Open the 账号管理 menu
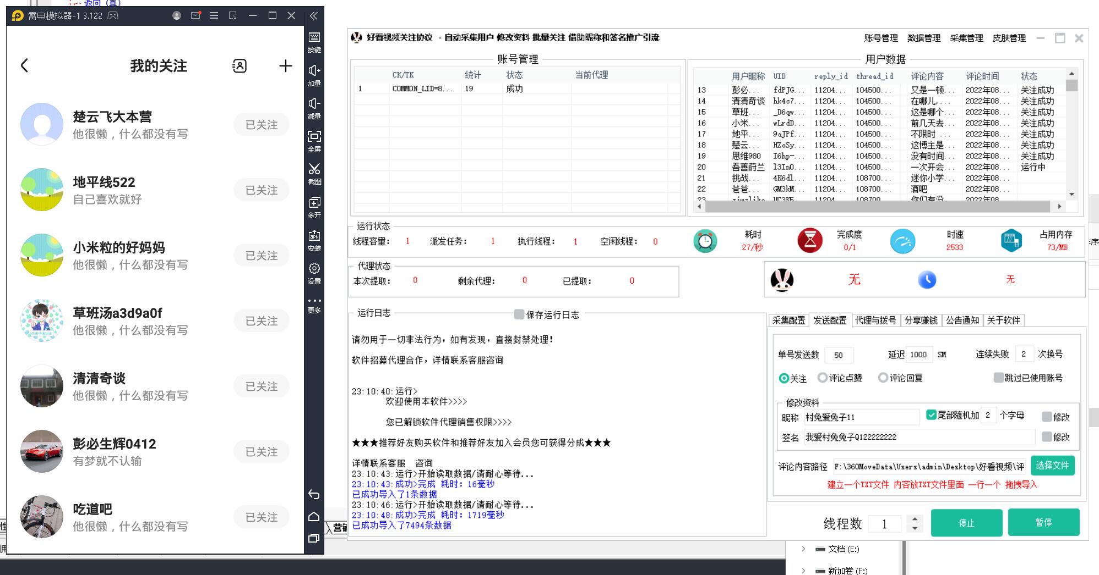1099x575 pixels. (880, 38)
